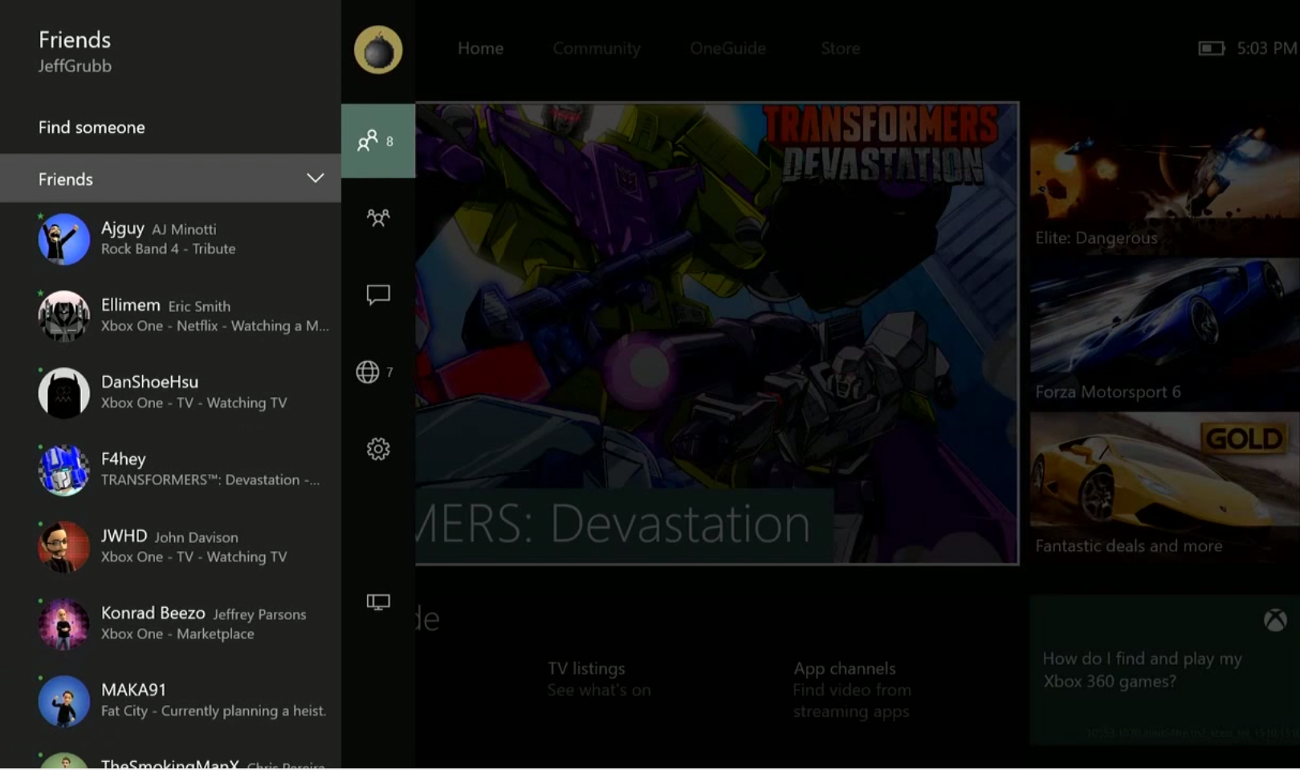Image resolution: width=1300 pixels, height=770 pixels.
Task: Select friend row F4hey
Action: [170, 470]
